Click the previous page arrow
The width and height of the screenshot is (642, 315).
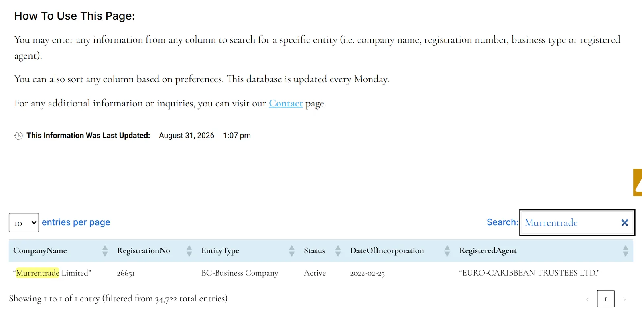tap(587, 299)
